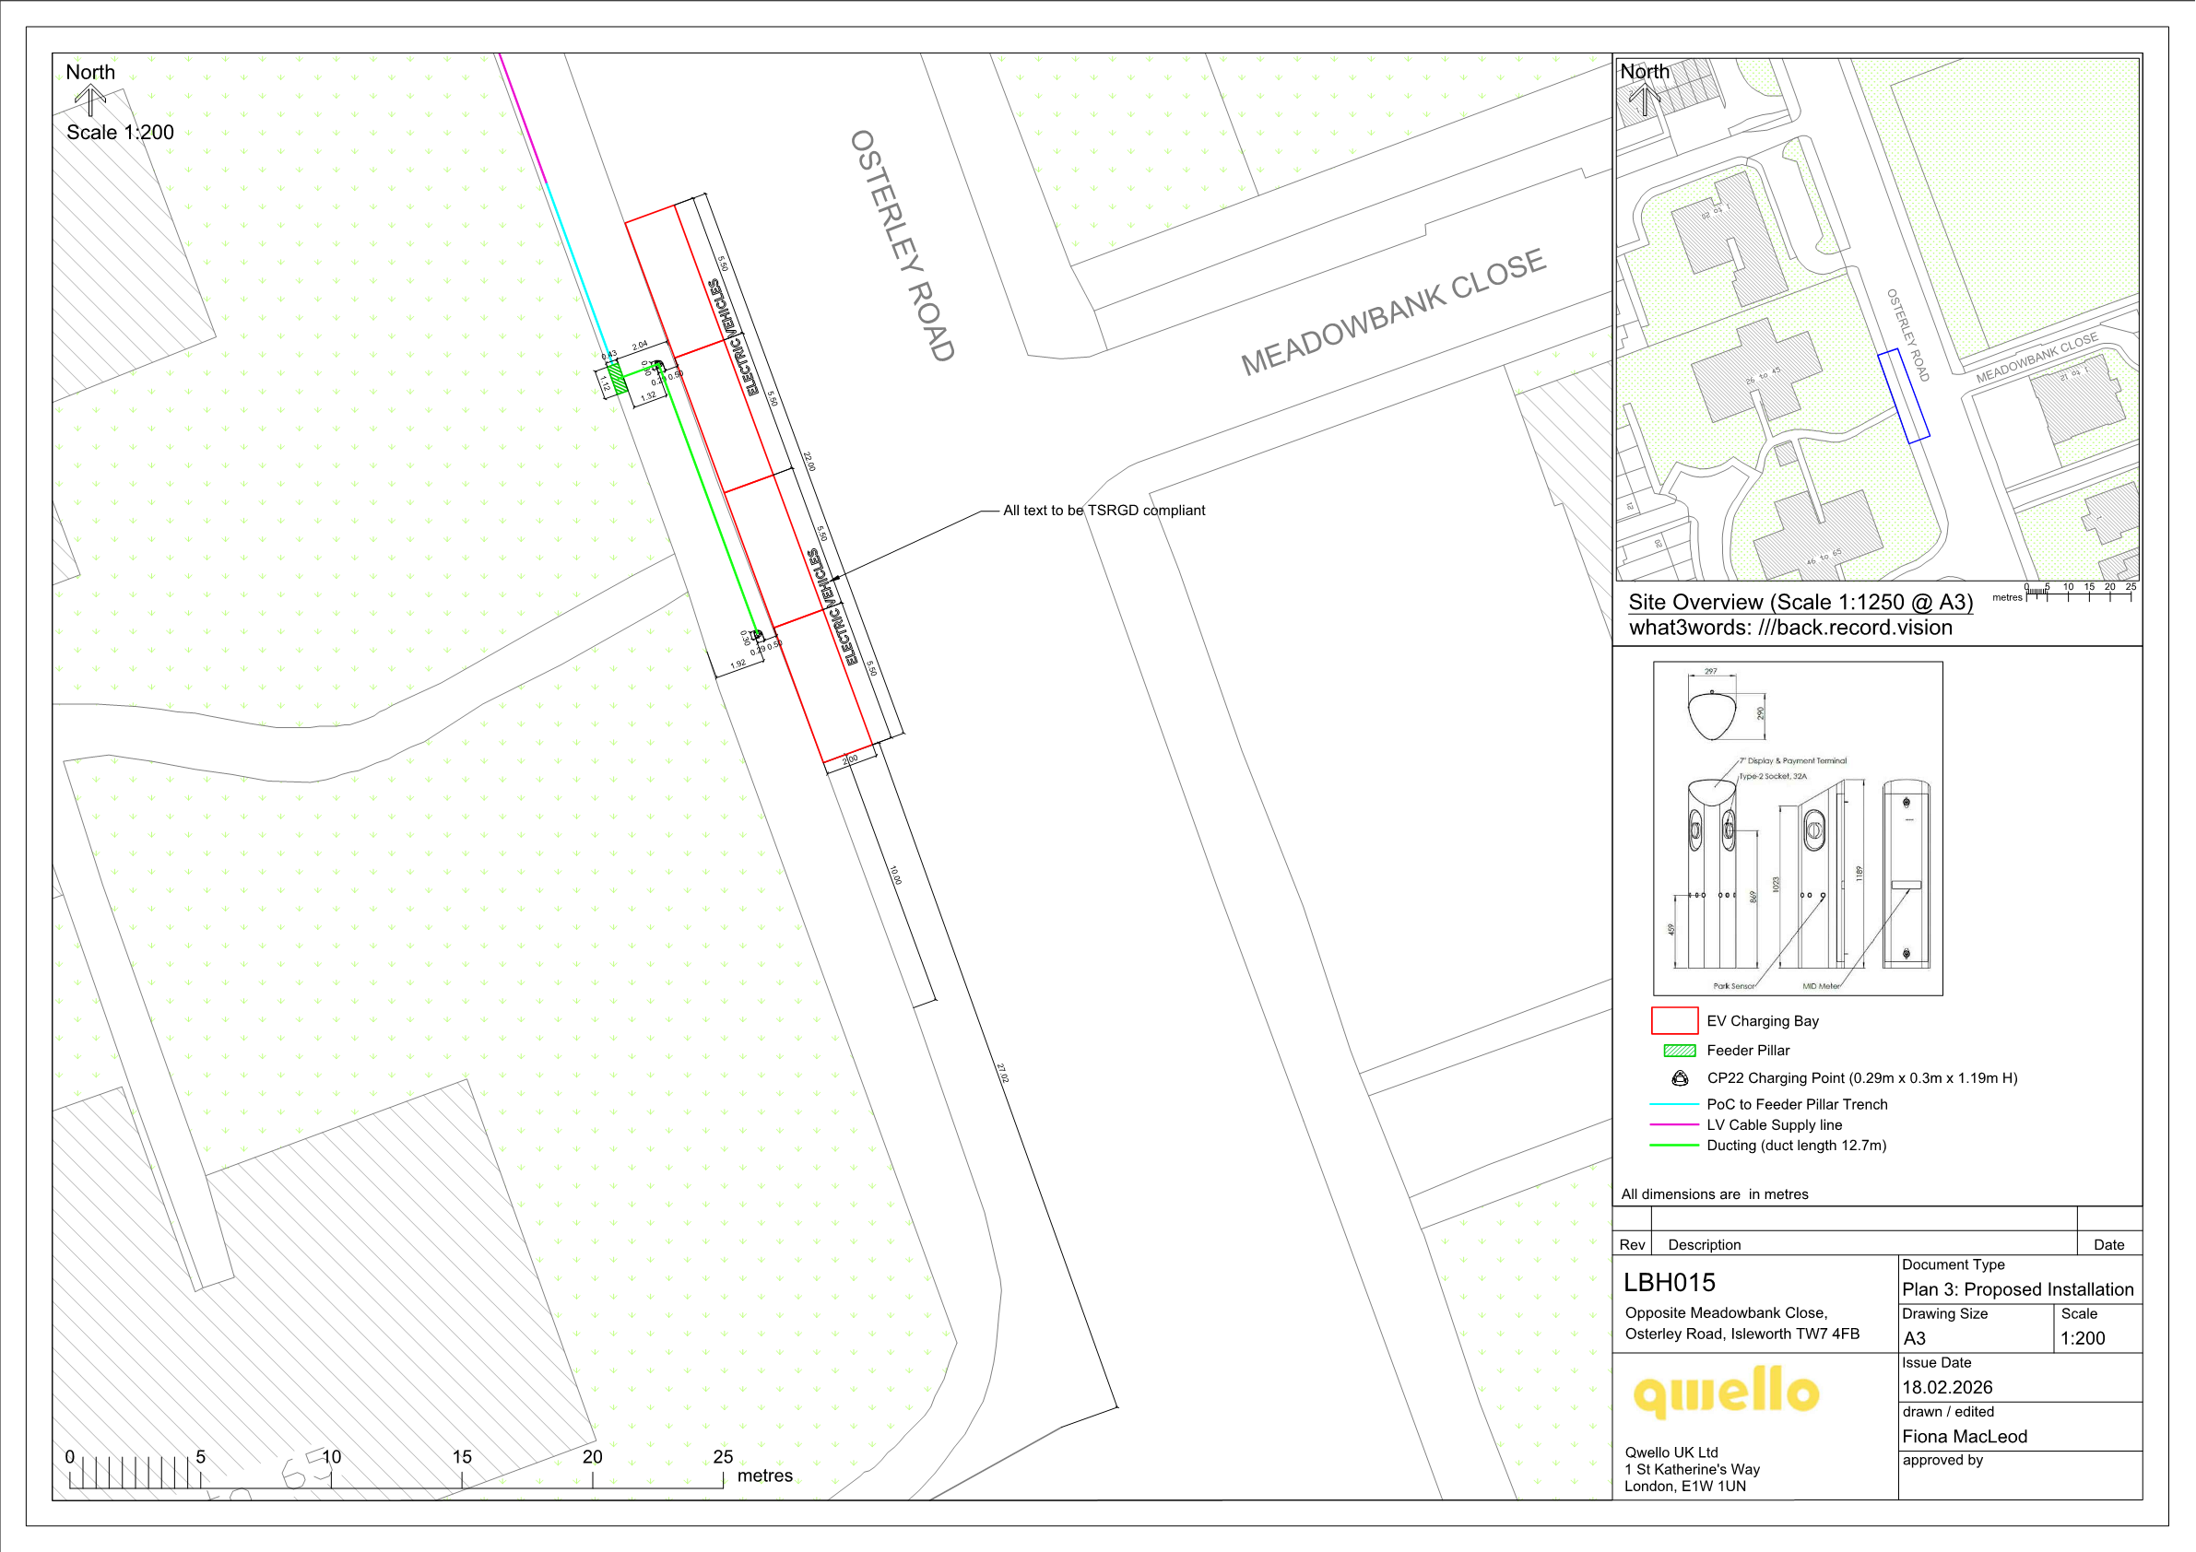This screenshot has height=1552, width=2196.
Task: Click the 'Plan 3: Proposed Installation' document type
Action: [2017, 1289]
